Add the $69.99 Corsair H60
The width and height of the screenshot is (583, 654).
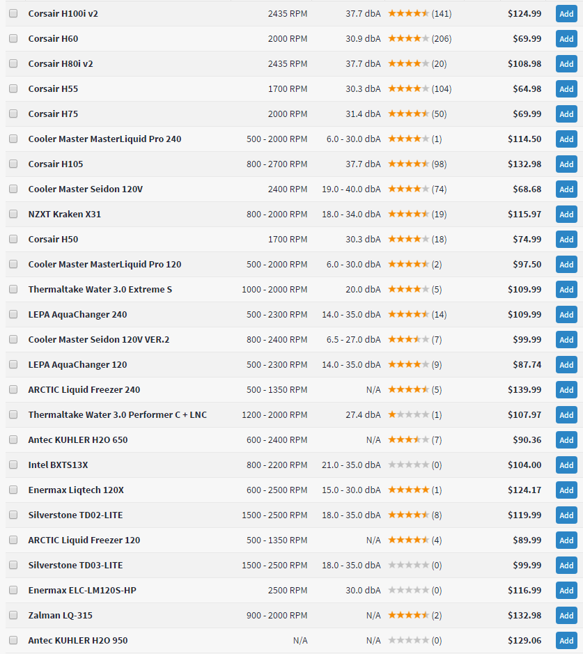point(566,39)
